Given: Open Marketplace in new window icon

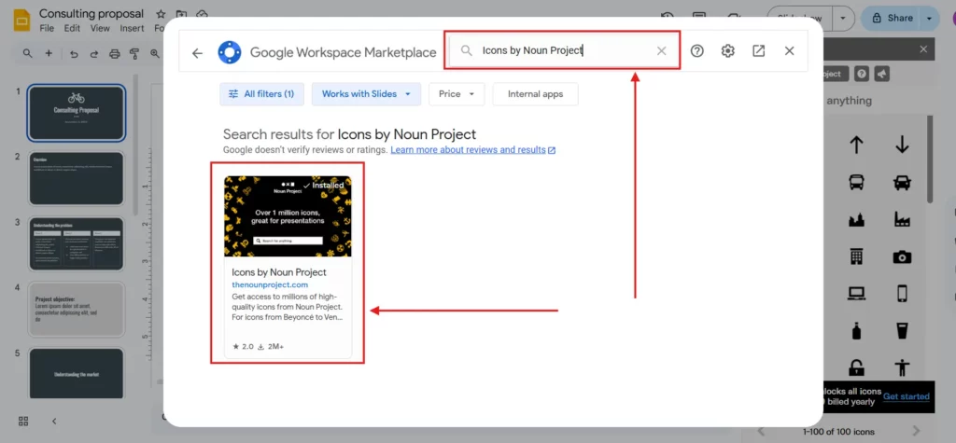Looking at the screenshot, I should pyautogui.click(x=758, y=51).
